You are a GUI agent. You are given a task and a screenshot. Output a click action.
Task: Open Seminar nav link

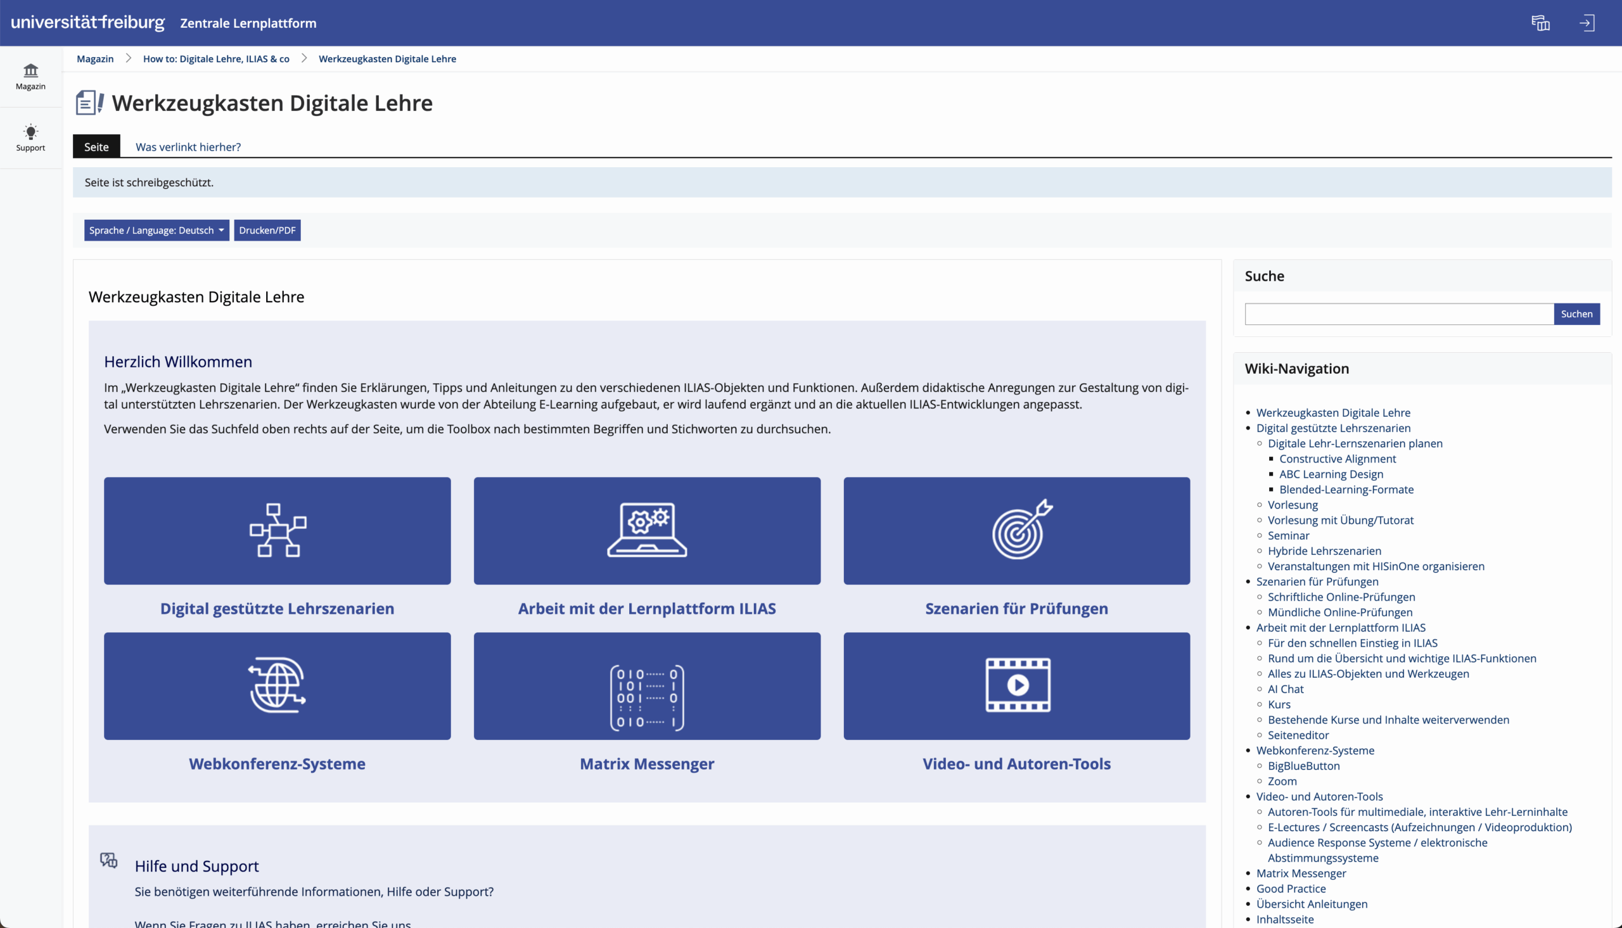tap(1289, 535)
